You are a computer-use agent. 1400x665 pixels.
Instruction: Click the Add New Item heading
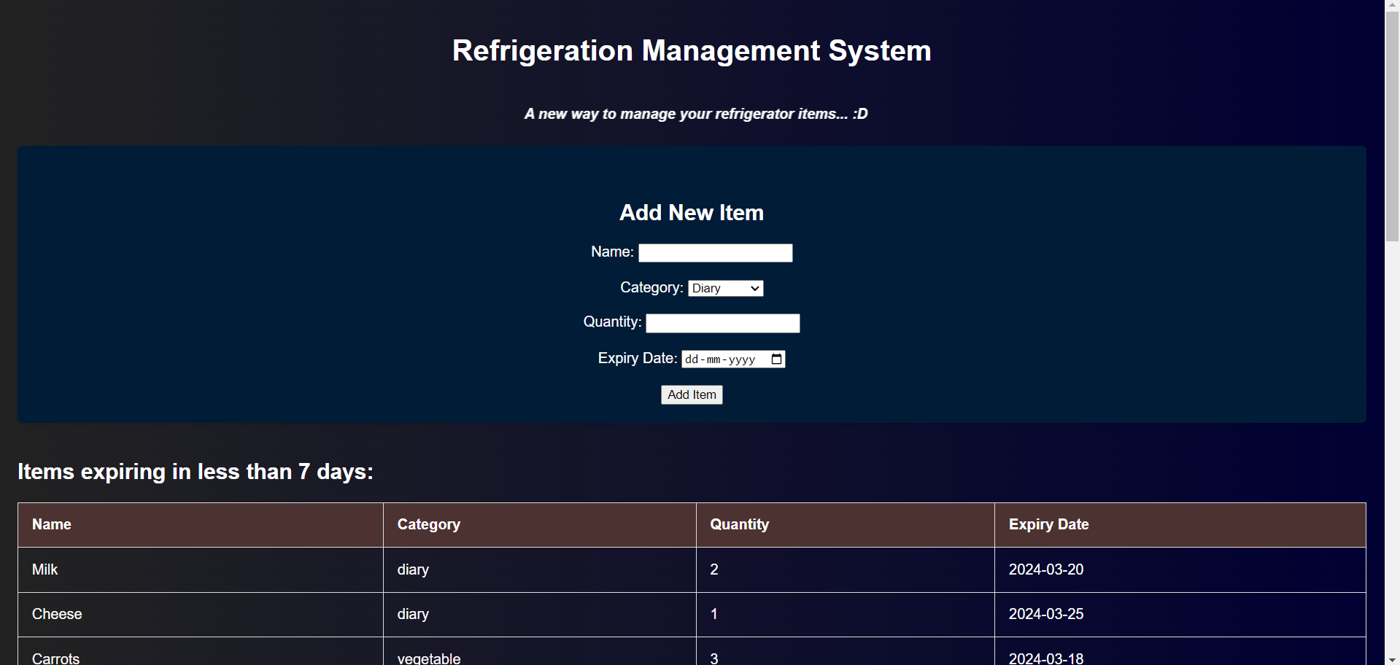pyautogui.click(x=691, y=212)
